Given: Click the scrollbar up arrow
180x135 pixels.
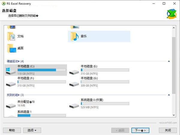Looking at the screenshot, I should pos(174,28).
